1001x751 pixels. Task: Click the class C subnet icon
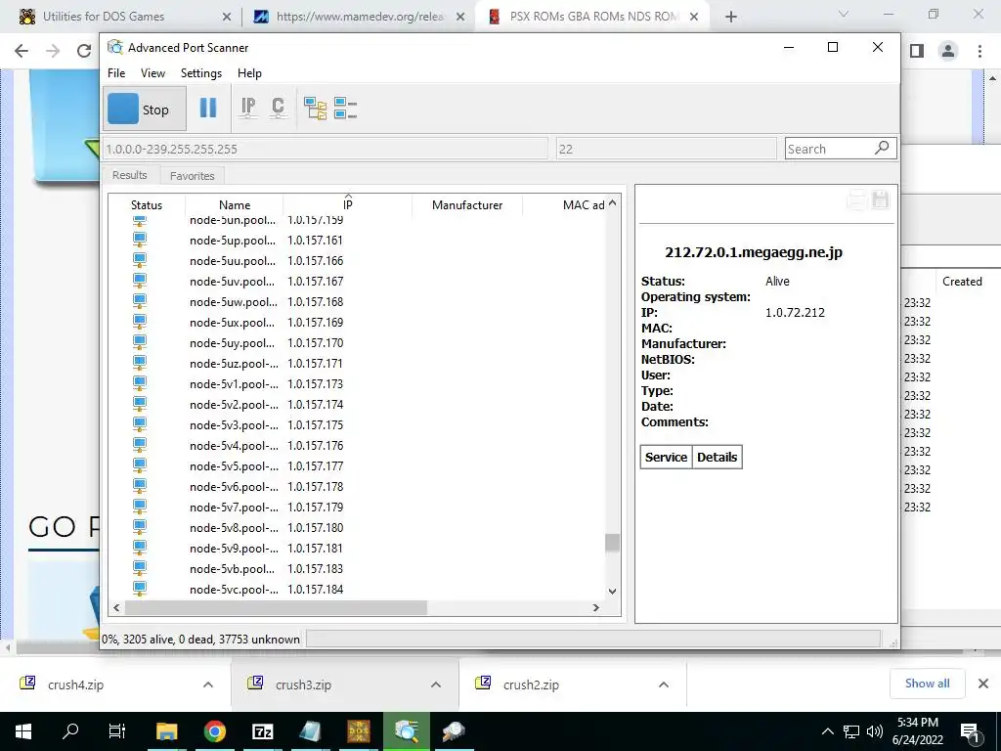coord(278,108)
